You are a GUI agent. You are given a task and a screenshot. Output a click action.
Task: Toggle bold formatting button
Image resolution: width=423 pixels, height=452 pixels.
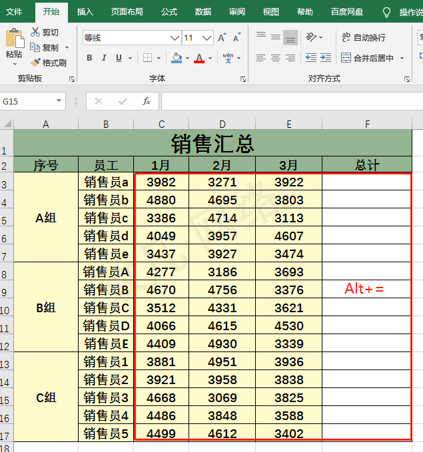tap(89, 58)
